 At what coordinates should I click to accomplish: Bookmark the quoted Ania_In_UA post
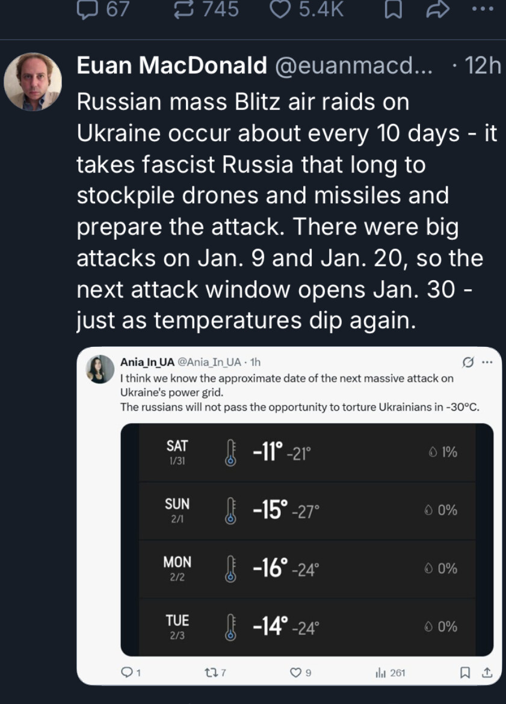pyautogui.click(x=465, y=673)
